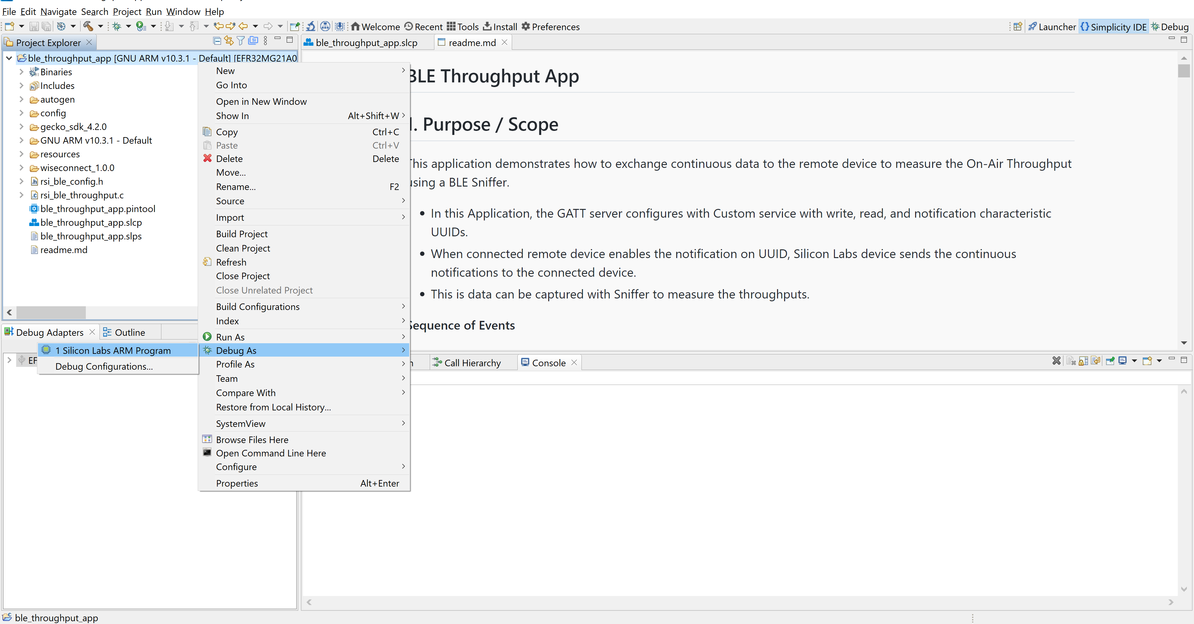1194x624 pixels.
Task: Open the Build hammer dropdown arrow
Action: coord(100,26)
